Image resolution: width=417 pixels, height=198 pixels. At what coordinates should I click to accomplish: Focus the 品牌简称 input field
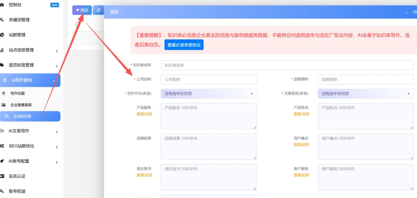coord(366,79)
